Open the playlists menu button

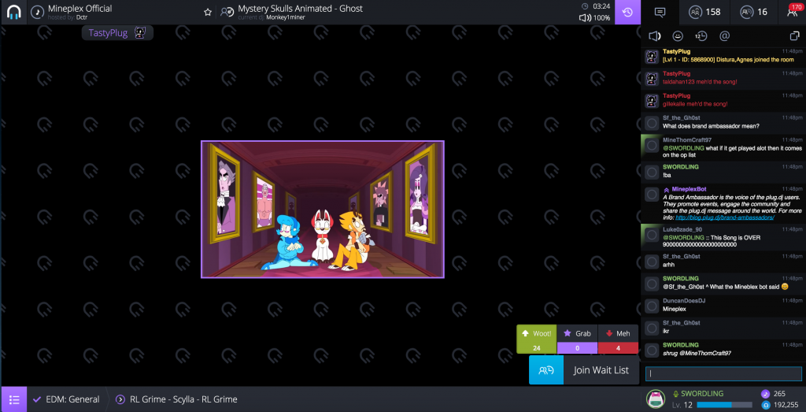point(14,399)
